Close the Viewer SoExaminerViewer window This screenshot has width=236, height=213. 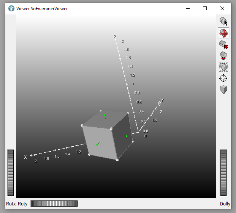[222, 8]
